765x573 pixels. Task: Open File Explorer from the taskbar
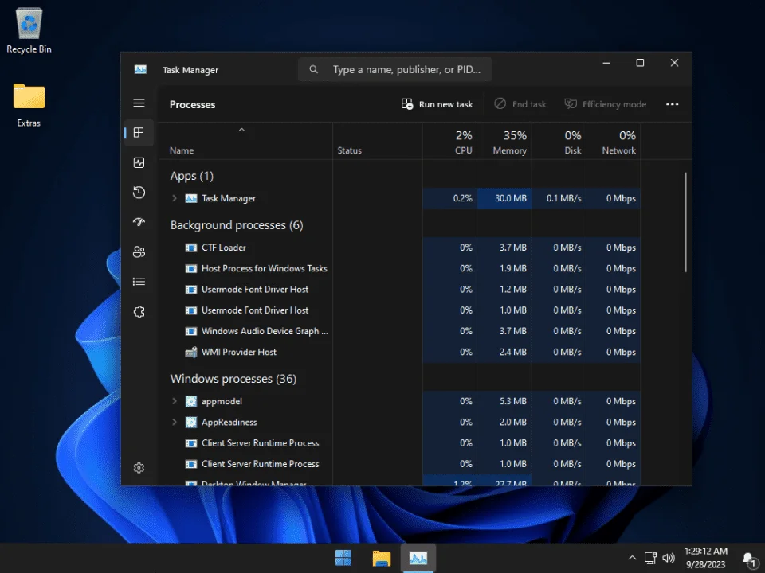382,558
